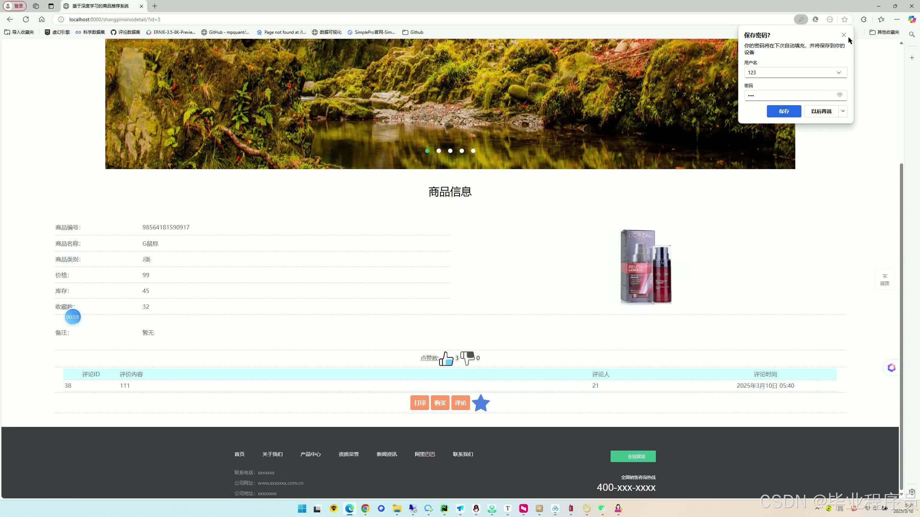
Task: Click the 评论 comment button
Action: 460,403
